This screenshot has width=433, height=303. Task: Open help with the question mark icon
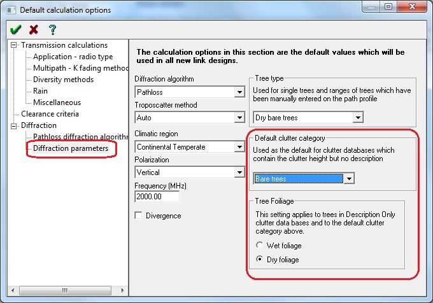(53, 29)
